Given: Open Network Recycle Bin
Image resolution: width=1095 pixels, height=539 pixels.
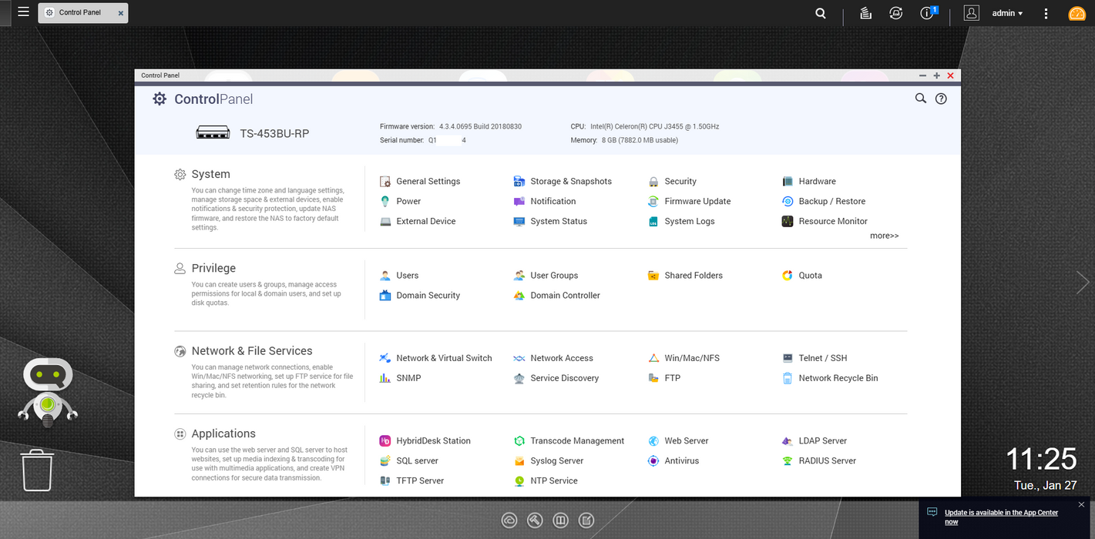Looking at the screenshot, I should click(x=830, y=379).
